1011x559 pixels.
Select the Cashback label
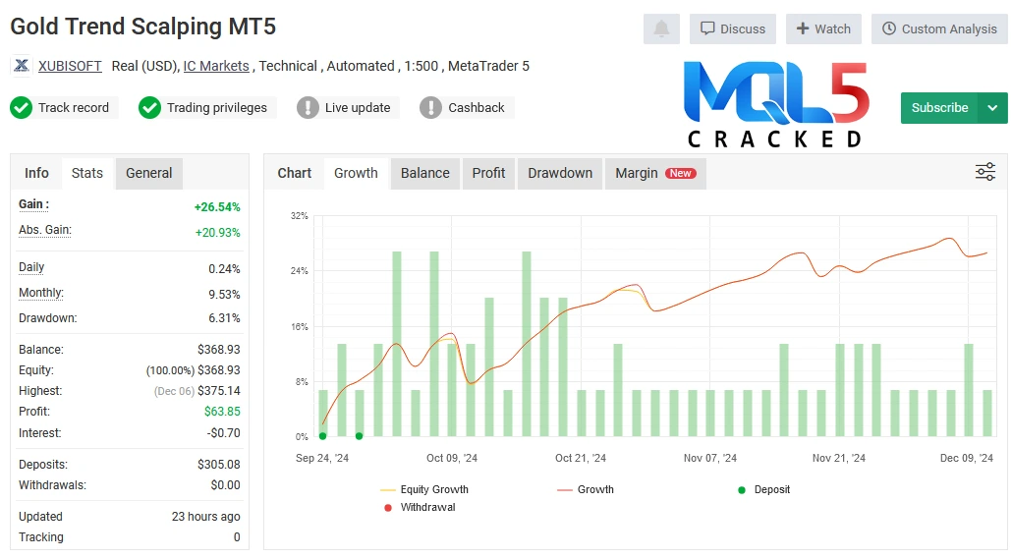(x=476, y=108)
